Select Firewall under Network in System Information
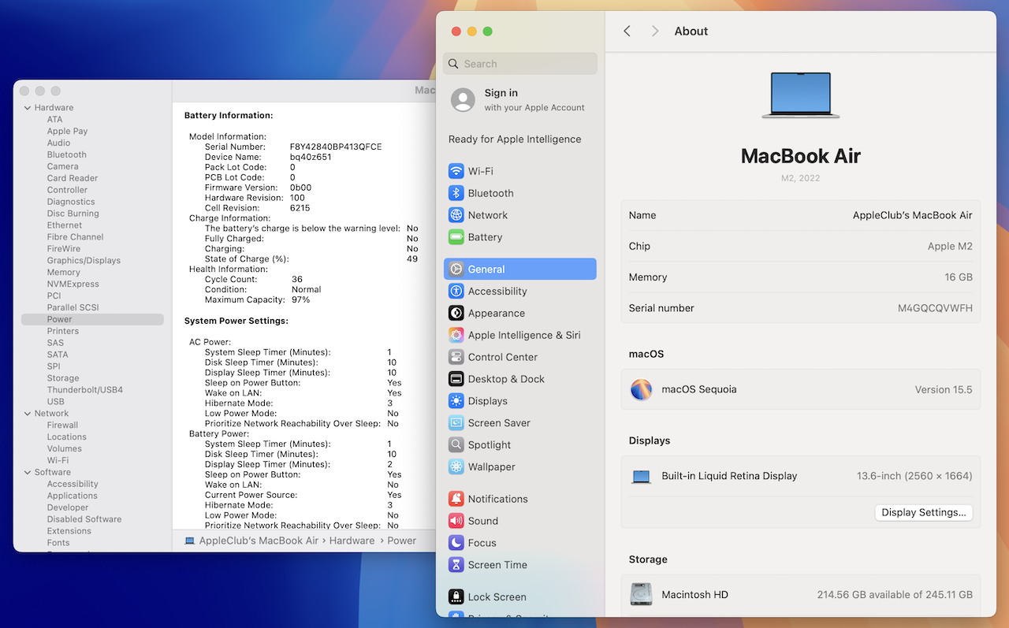This screenshot has width=1009, height=628. tap(62, 425)
